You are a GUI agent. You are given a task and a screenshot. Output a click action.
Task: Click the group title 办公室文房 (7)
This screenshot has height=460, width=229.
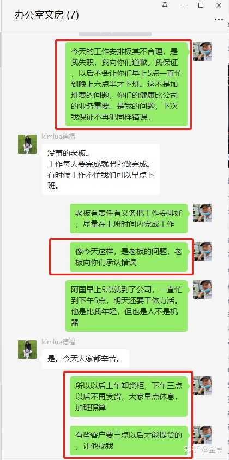click(x=46, y=15)
